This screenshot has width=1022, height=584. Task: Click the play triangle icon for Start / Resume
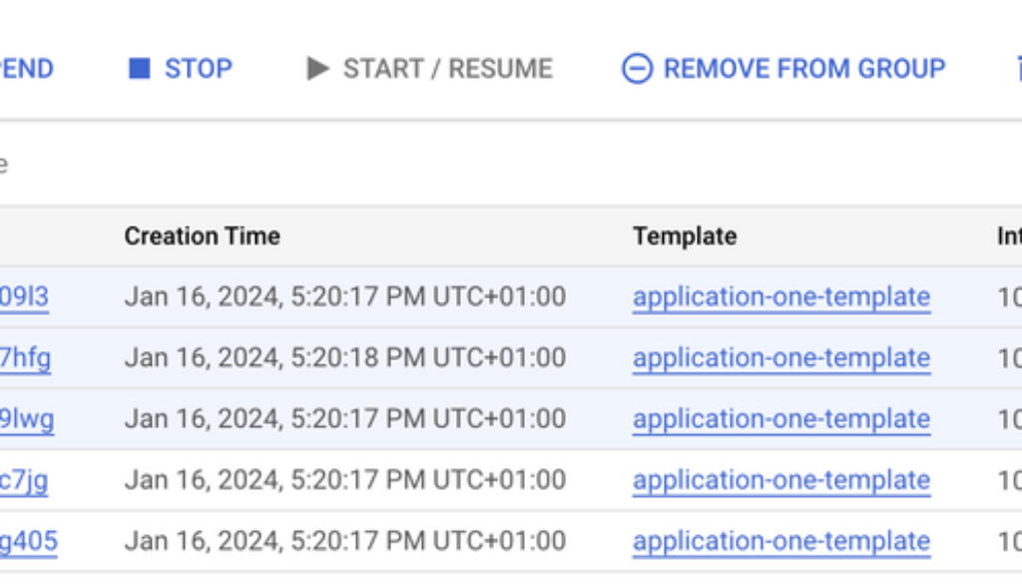click(317, 69)
